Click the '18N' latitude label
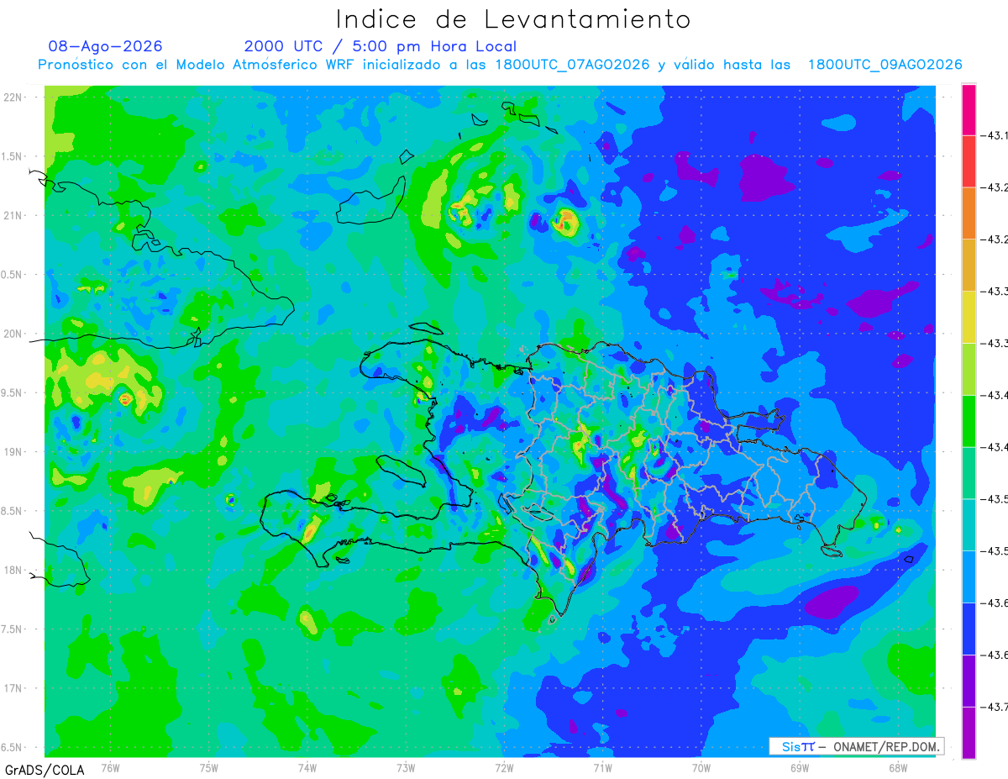 coord(13,571)
